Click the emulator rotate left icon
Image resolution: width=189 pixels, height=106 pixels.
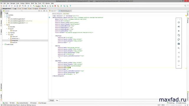(179, 35)
